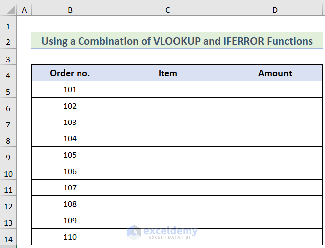
Task: Select the Amount cell for order 109
Action: tap(275, 220)
